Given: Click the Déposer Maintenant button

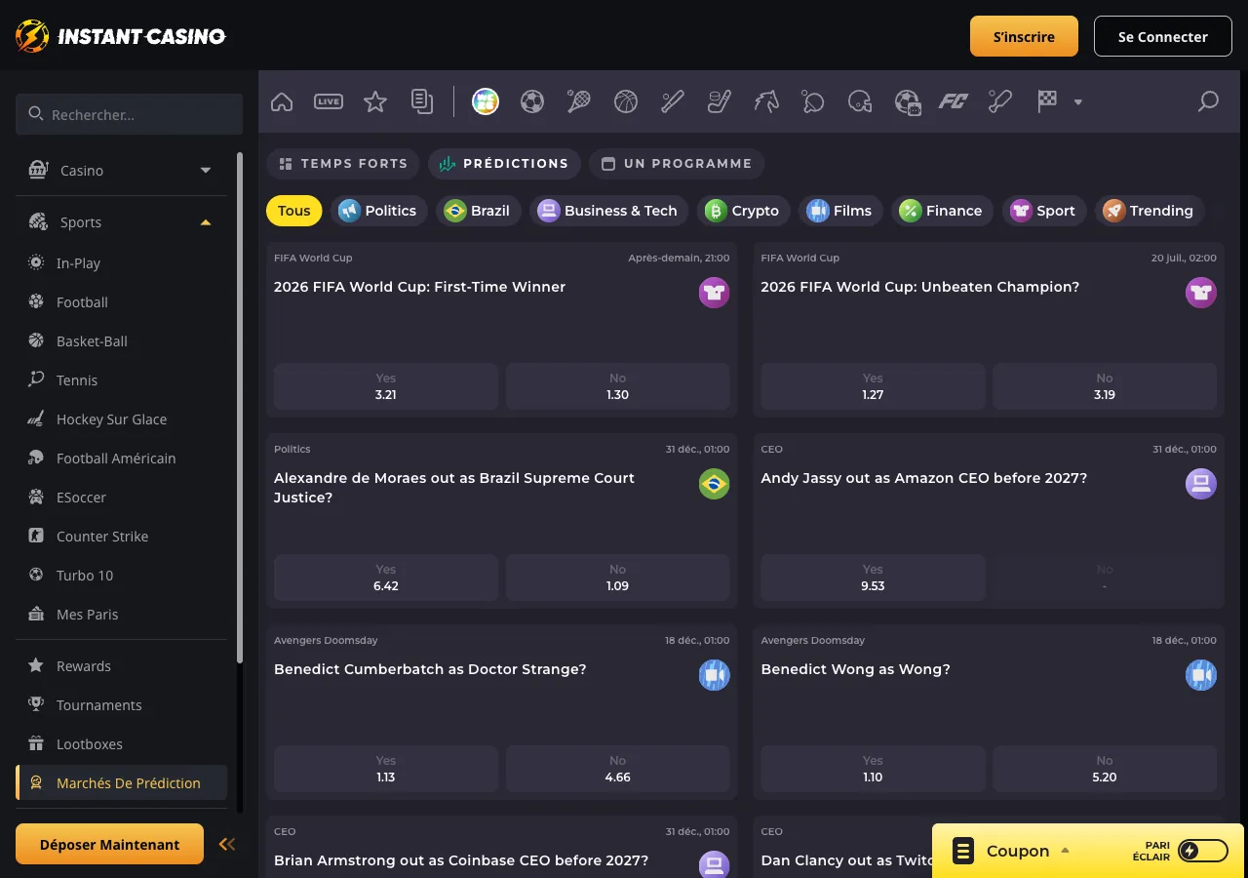Looking at the screenshot, I should pyautogui.click(x=110, y=845).
